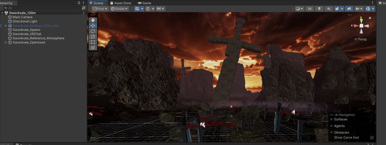Click audio source gizmo near right sword
Viewport: 386px width, 145px height.
click(x=293, y=112)
